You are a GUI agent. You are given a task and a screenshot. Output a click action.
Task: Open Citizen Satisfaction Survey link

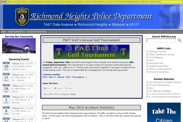[x=161, y=55]
